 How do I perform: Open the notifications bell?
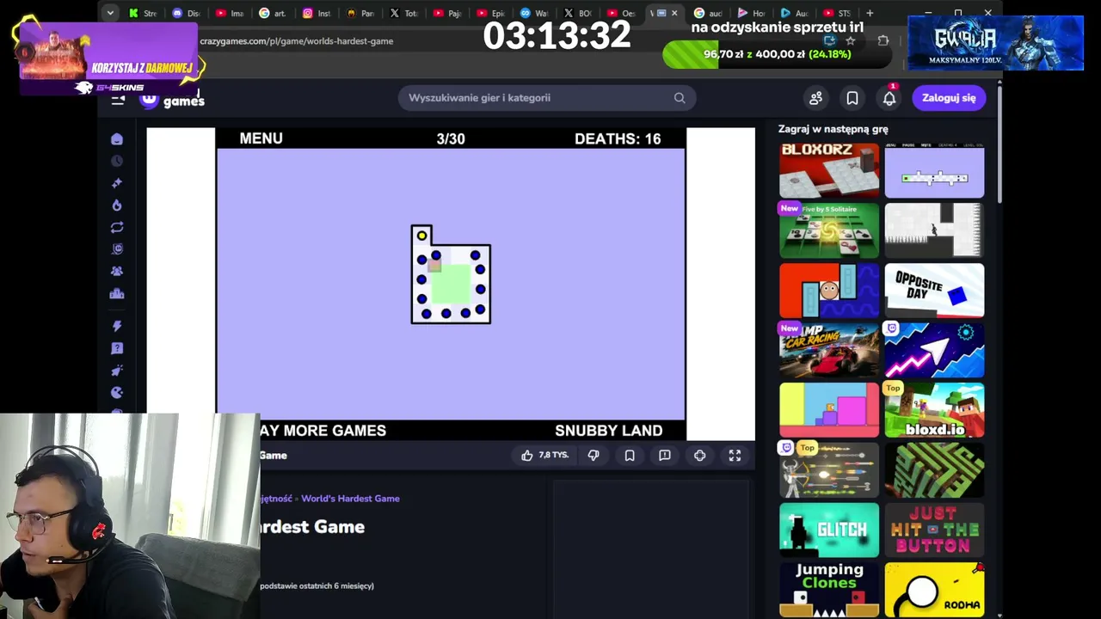coord(889,98)
